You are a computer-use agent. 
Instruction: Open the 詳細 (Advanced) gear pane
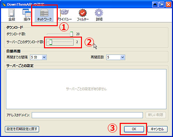99,15
